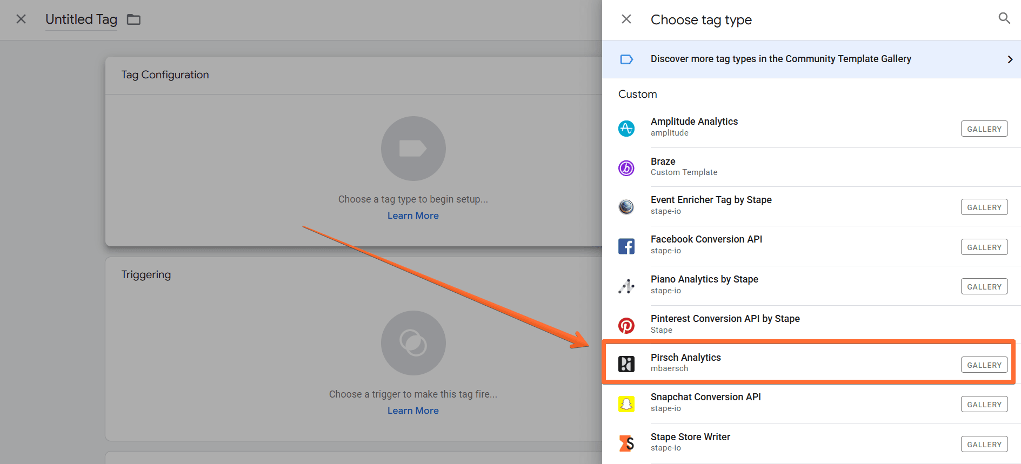Image resolution: width=1021 pixels, height=464 pixels.
Task: Select Piano Analytics by Stape tag
Action: pos(811,286)
